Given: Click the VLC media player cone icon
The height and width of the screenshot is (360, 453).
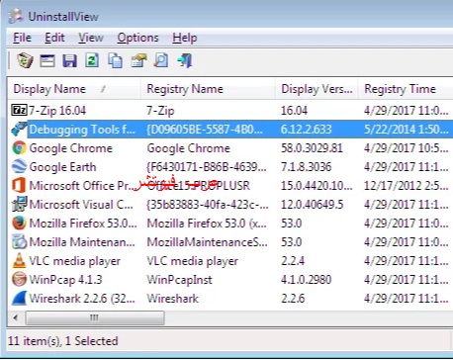Looking at the screenshot, I should point(19,260).
